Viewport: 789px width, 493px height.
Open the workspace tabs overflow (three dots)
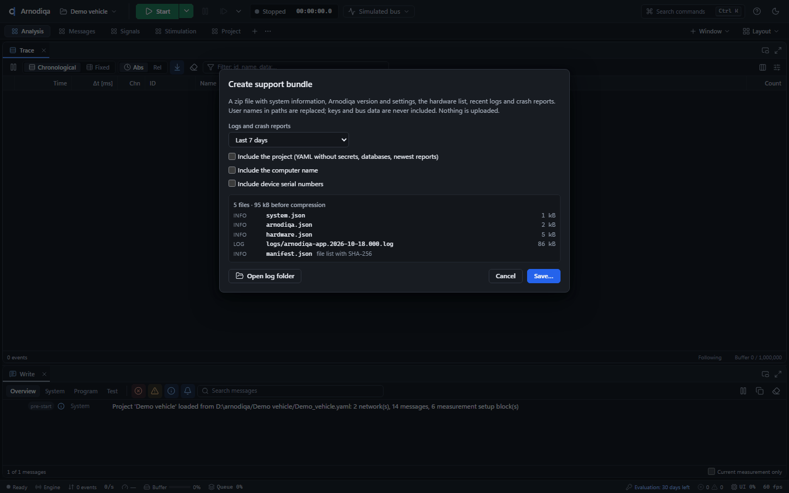coord(267,31)
